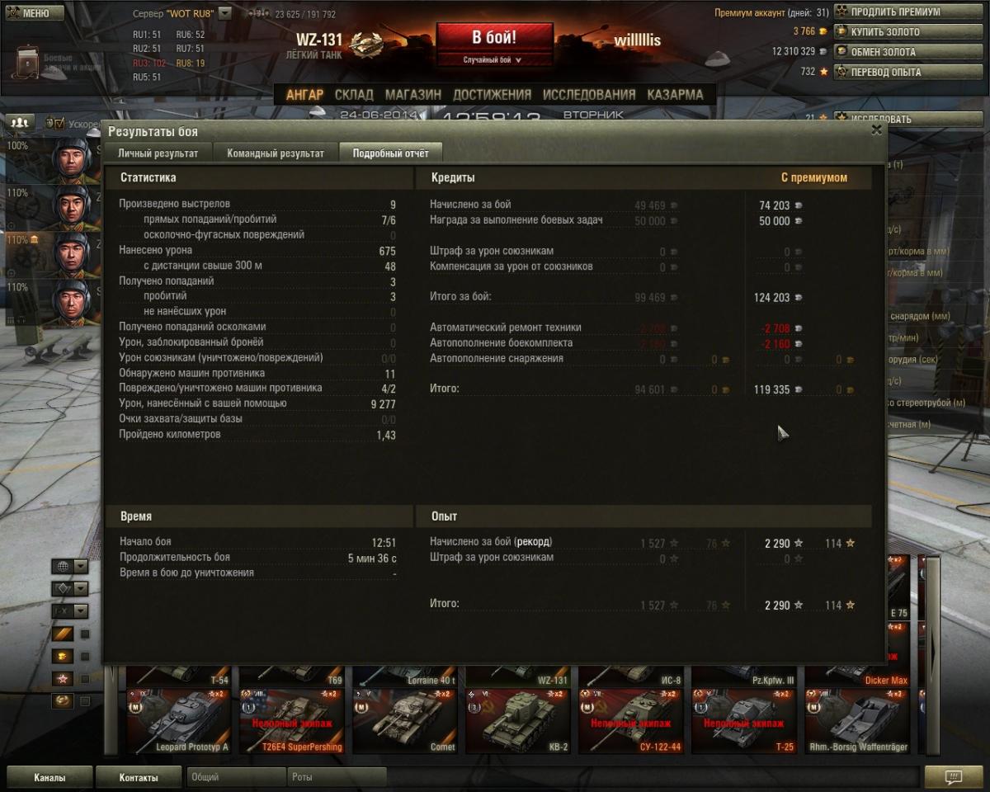990x792 pixels.
Task: Click the orange stripe favorites filter icon
Action: (63, 634)
